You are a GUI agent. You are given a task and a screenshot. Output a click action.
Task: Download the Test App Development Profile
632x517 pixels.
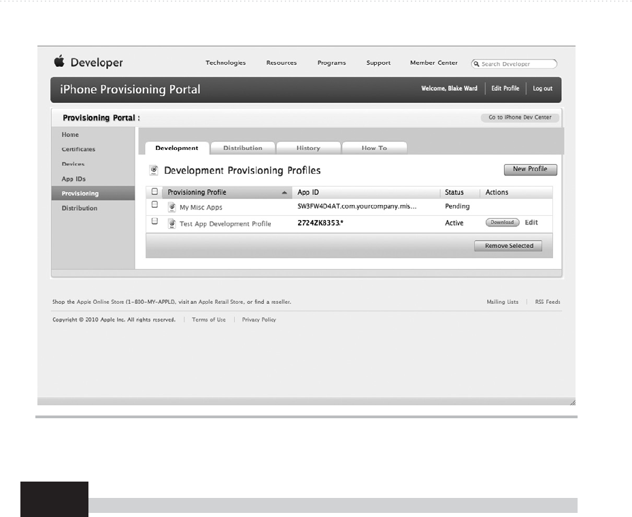(502, 222)
